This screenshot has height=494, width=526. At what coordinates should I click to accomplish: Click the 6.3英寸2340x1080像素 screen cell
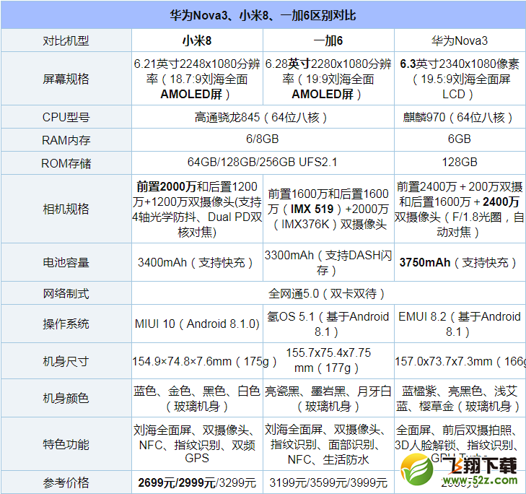coord(460,79)
